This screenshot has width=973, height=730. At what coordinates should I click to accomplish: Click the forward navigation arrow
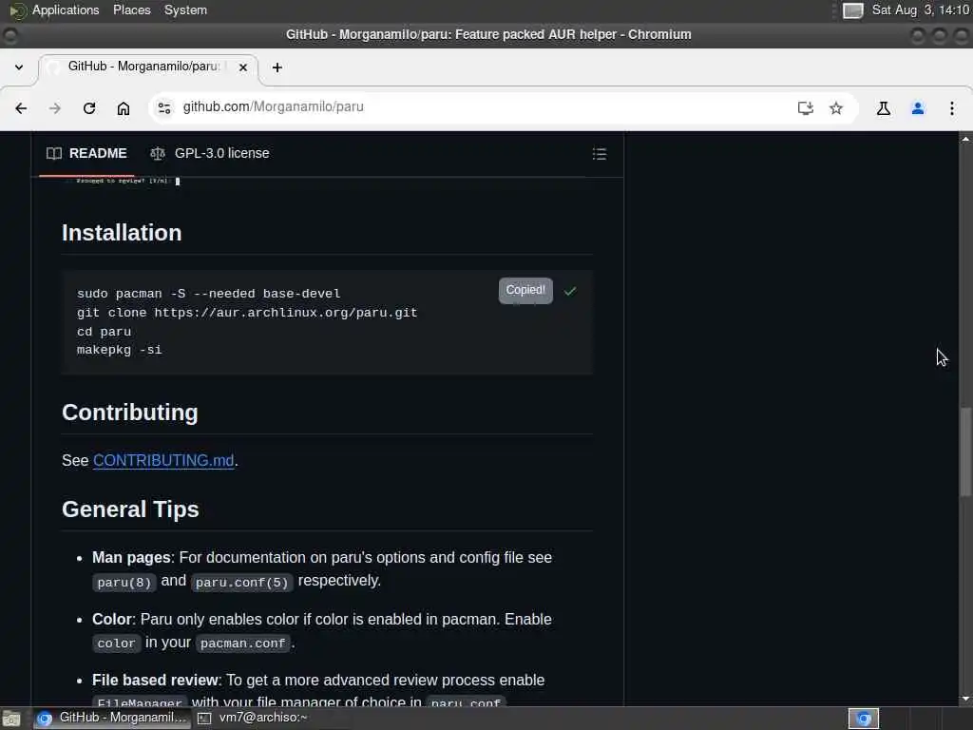(x=55, y=108)
